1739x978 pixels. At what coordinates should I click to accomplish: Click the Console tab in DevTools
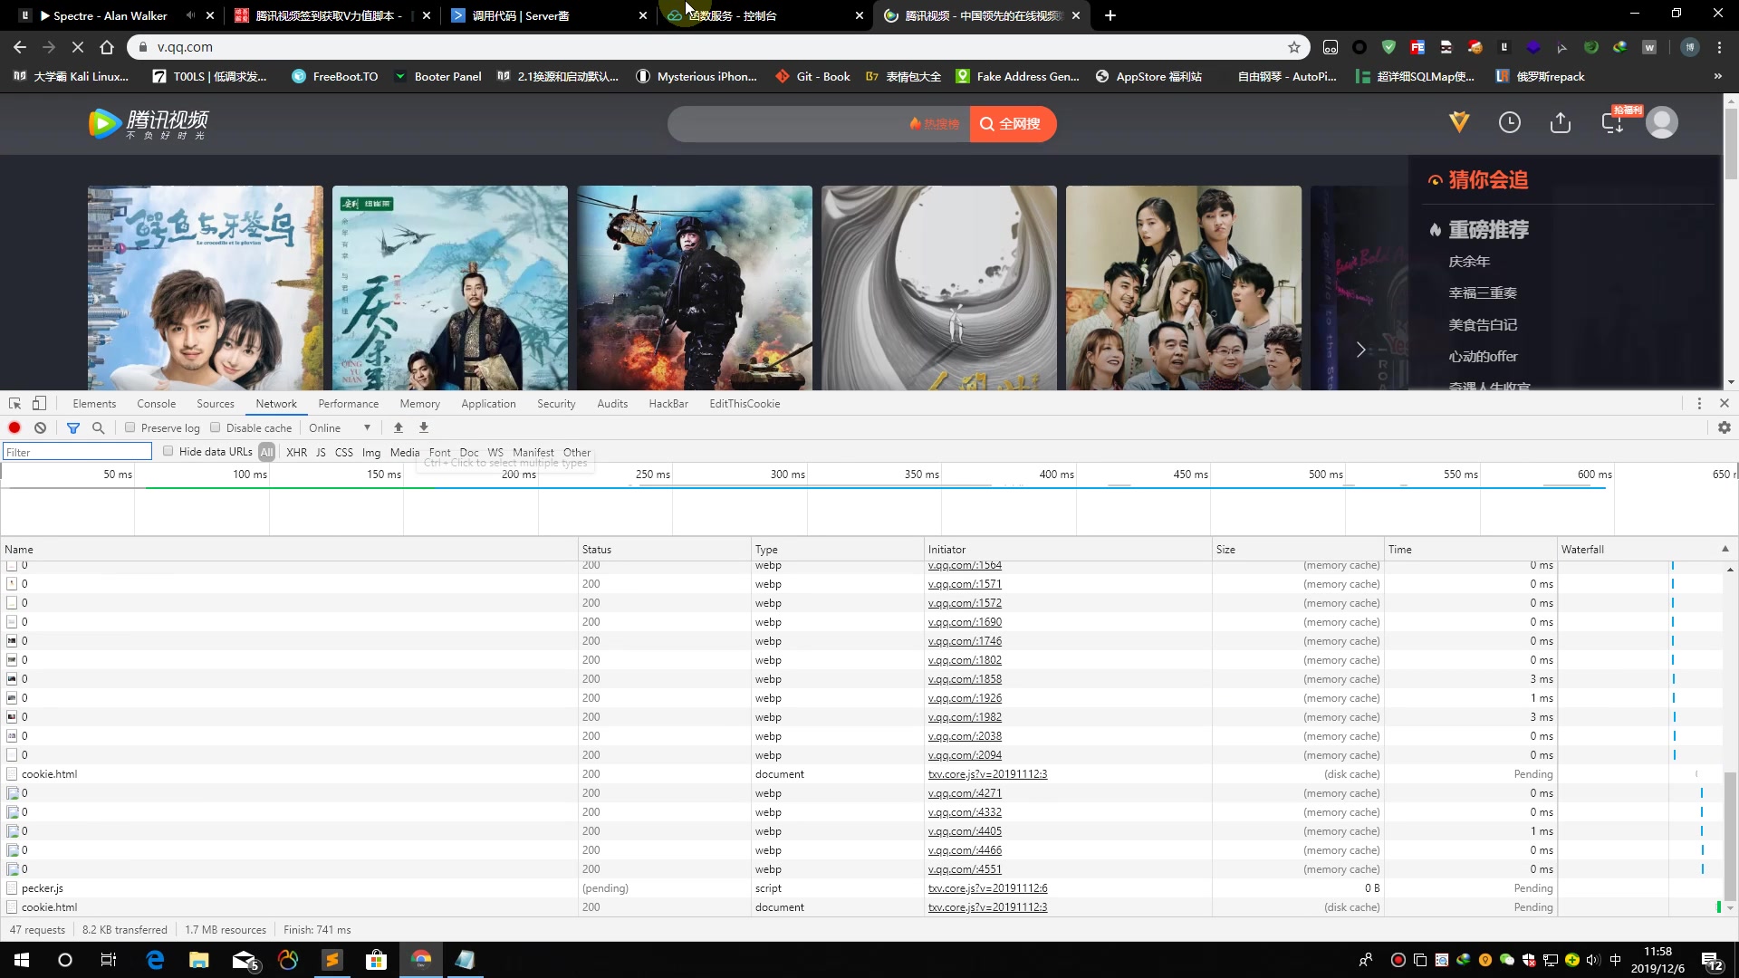pyautogui.click(x=157, y=404)
